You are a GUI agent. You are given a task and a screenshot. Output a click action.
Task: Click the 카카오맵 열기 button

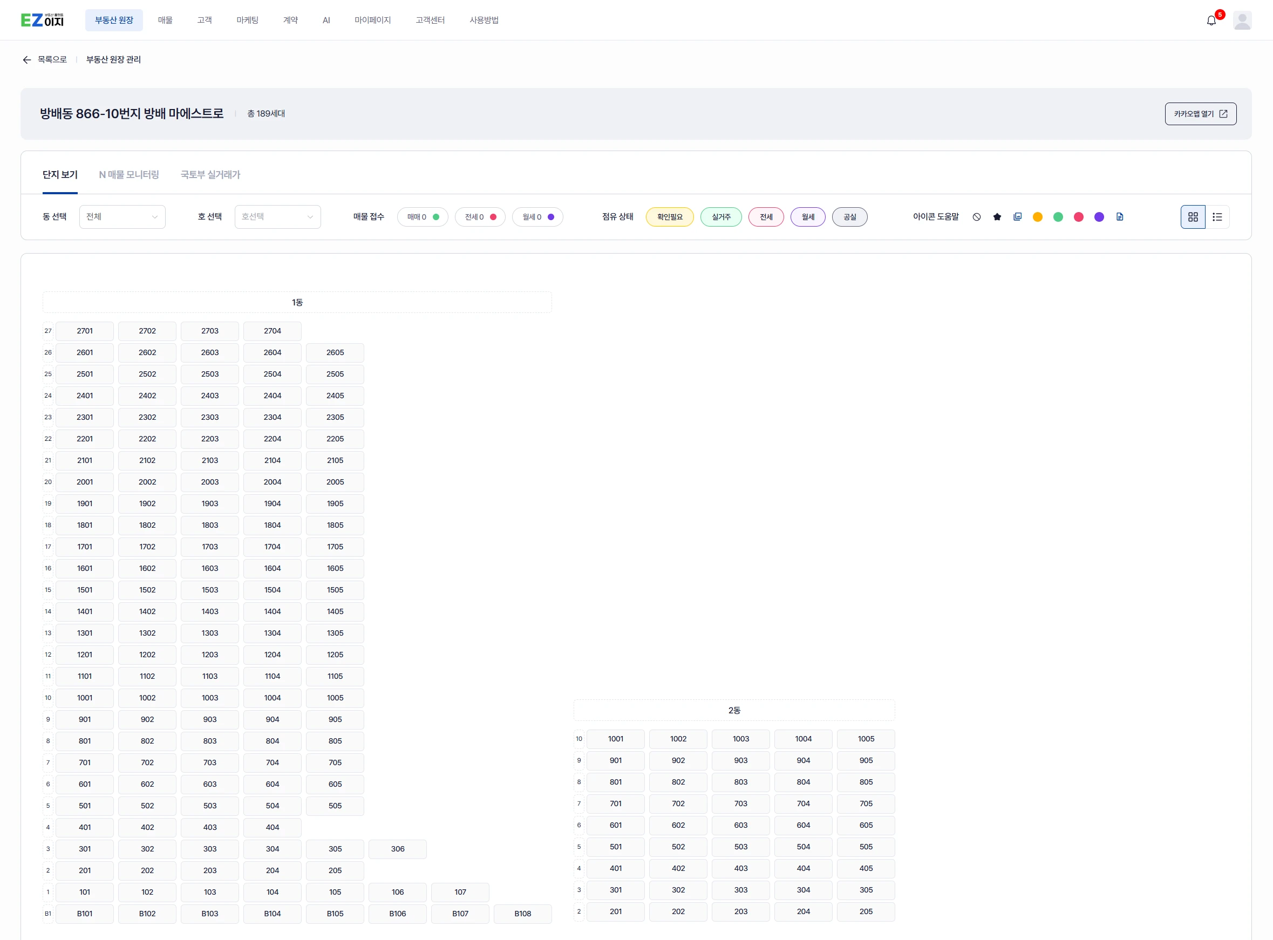[x=1200, y=114]
